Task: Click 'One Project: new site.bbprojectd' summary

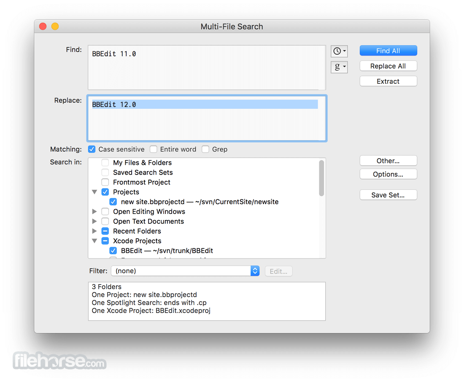Action: tap(144, 295)
